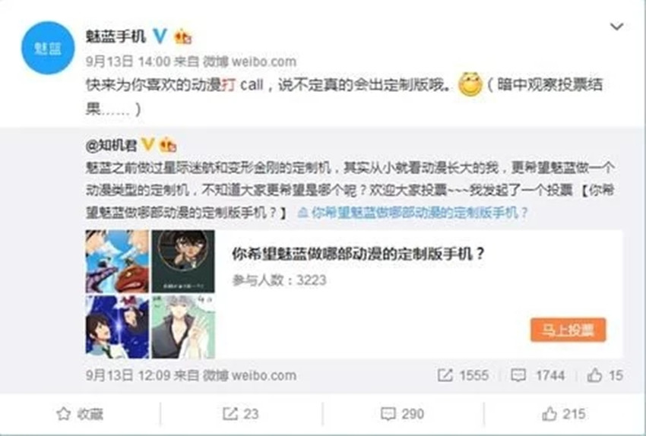Click the poll title 你希望魅蓝做哪部动漫的定制版手机？
The height and width of the screenshot is (436, 646).
coord(358,254)
